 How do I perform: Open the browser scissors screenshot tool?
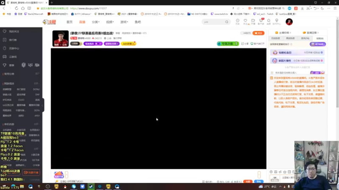point(308,8)
